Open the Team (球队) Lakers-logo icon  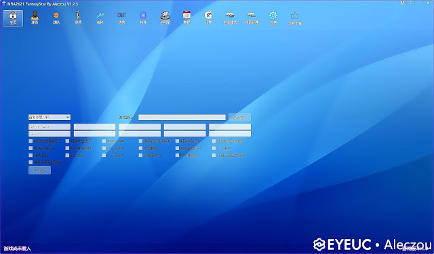click(x=56, y=18)
